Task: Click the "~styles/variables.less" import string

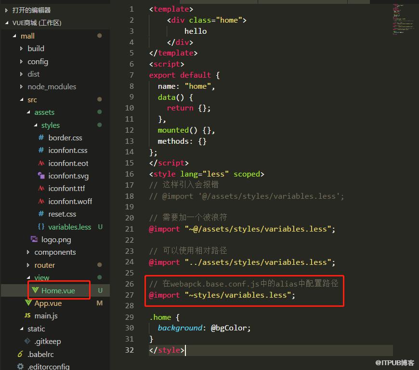Action: tap(238, 295)
